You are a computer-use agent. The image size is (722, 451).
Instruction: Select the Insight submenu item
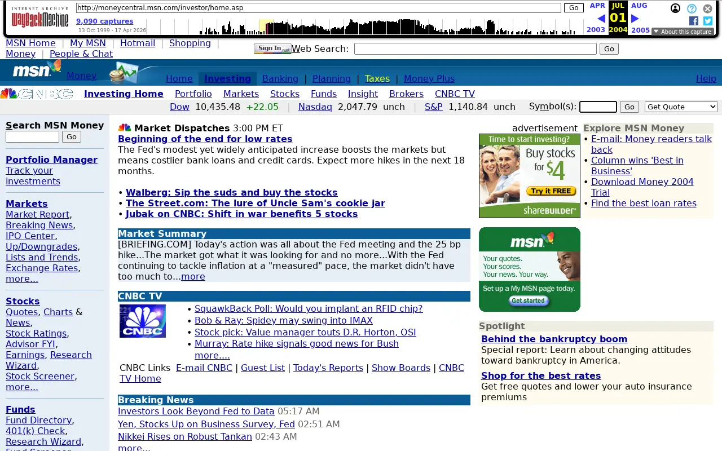pyautogui.click(x=363, y=94)
